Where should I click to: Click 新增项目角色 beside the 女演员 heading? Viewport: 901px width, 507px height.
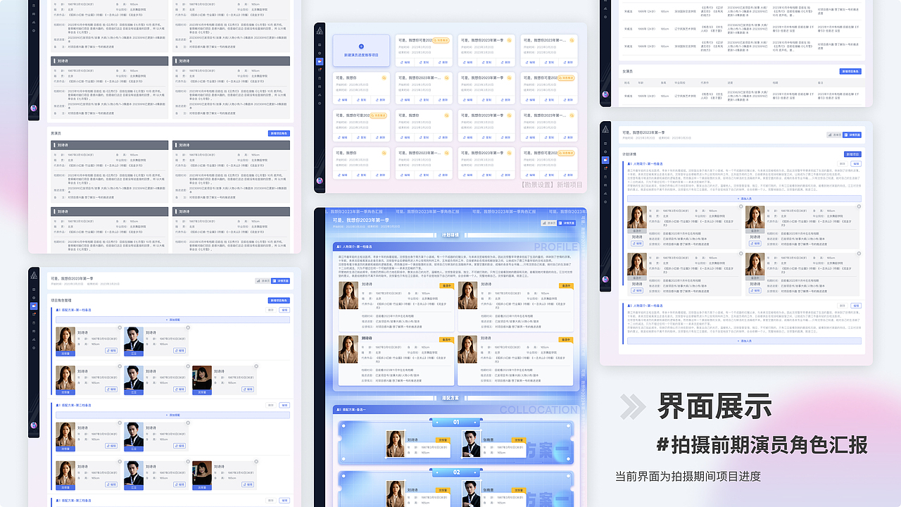pyautogui.click(x=850, y=71)
